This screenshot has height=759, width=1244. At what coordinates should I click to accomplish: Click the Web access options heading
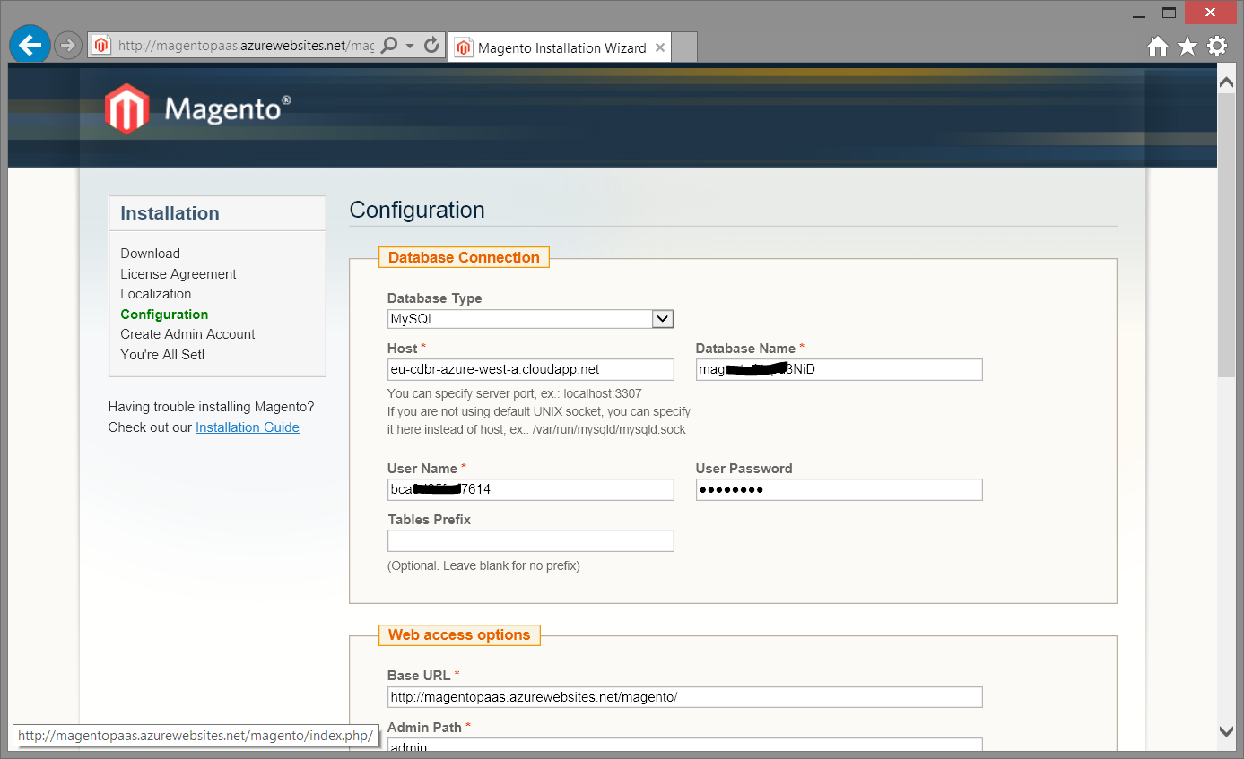click(459, 634)
